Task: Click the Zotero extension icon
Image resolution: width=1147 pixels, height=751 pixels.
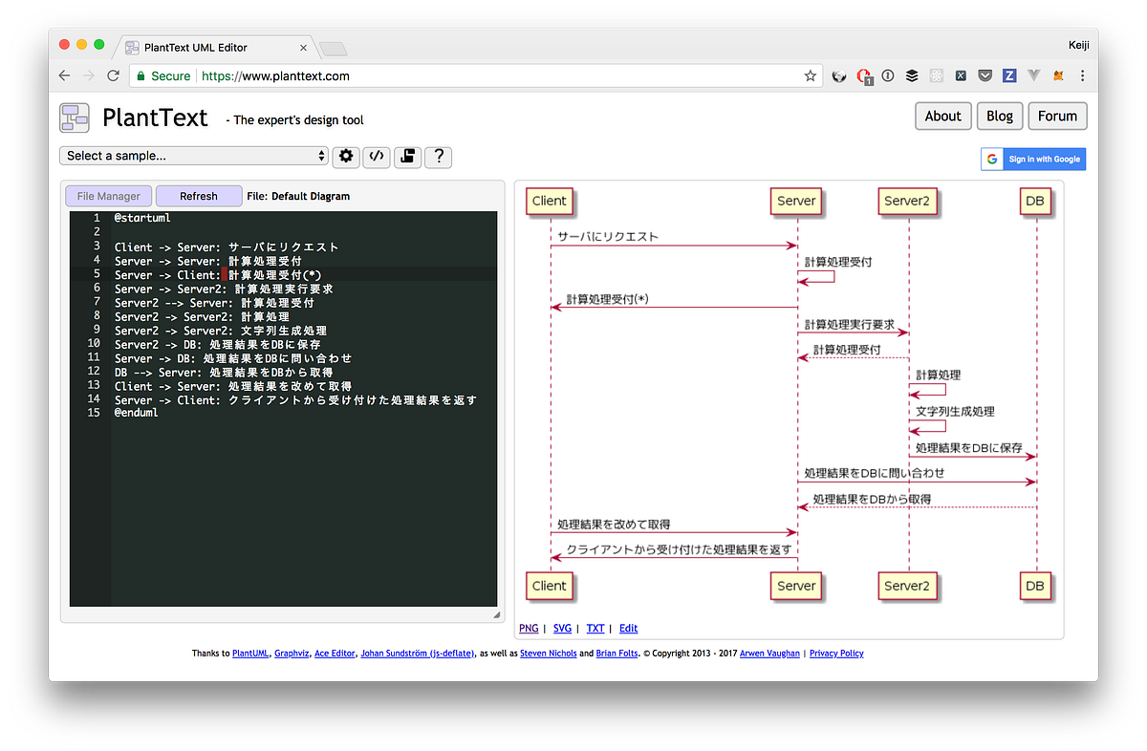Action: [x=1008, y=75]
